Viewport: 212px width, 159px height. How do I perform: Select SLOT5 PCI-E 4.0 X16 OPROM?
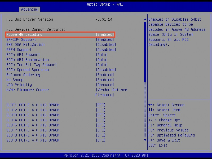(56, 125)
